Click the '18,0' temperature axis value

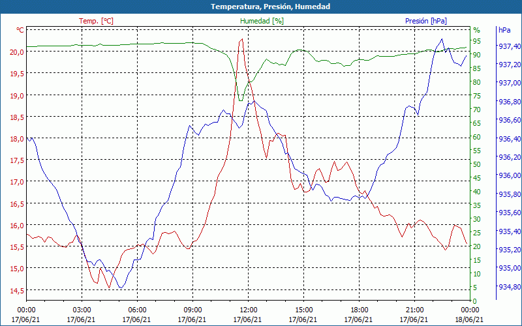pyautogui.click(x=17, y=139)
